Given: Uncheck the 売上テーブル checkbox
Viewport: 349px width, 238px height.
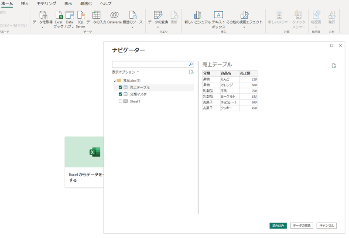Looking at the screenshot, I should [120, 87].
